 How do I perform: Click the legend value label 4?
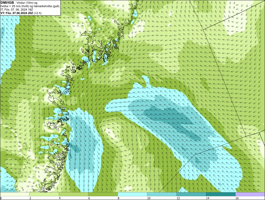click(60, 198)
